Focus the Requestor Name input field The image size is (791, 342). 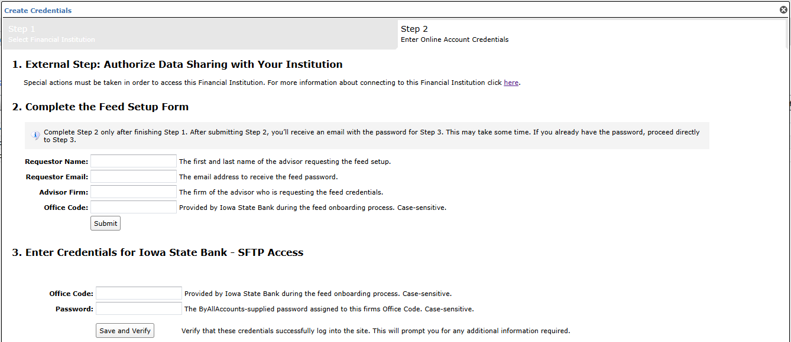[134, 161]
